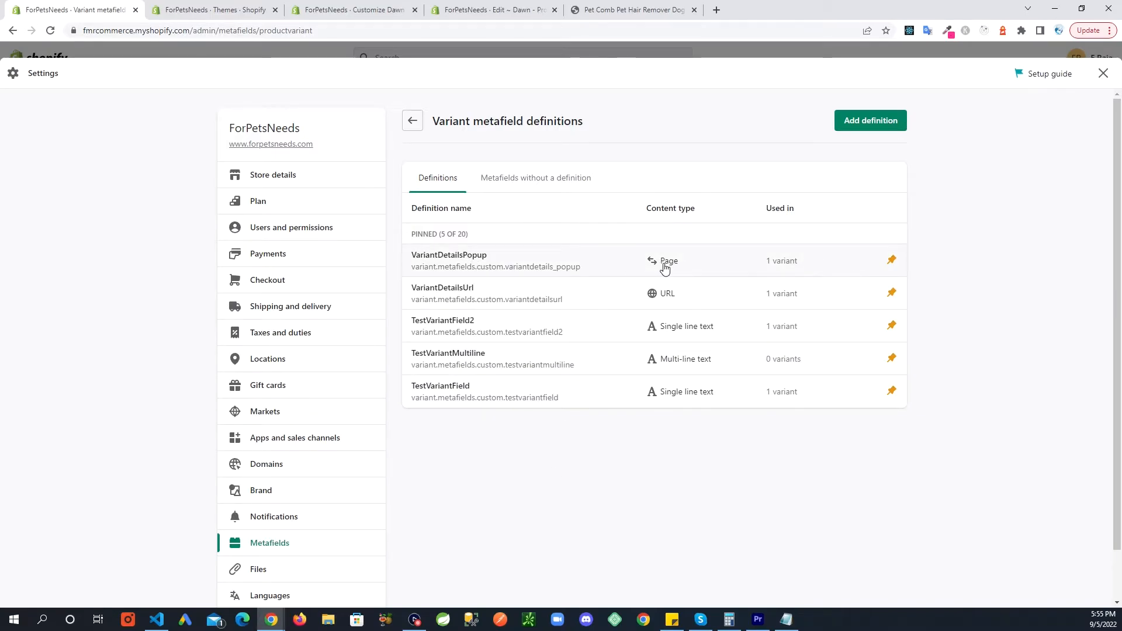1122x631 pixels.
Task: Click the pin icon for VariantDetailsPopup
Action: [x=892, y=259]
